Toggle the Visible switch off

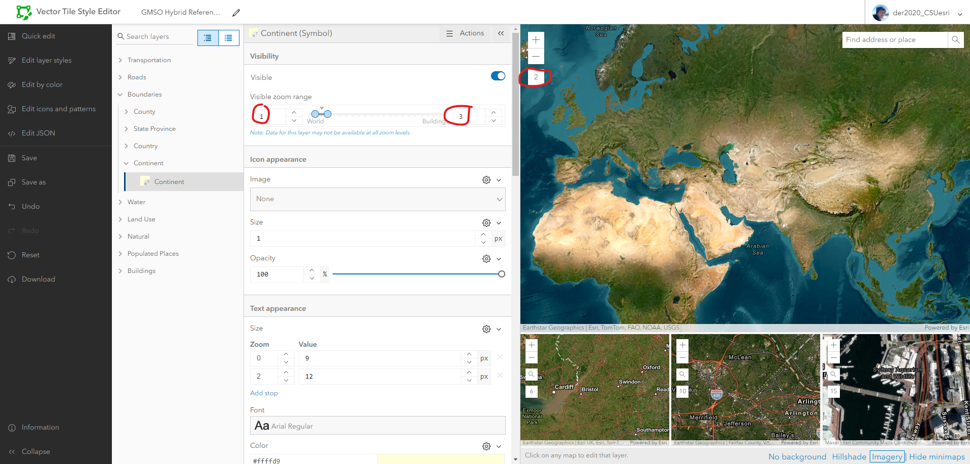pyautogui.click(x=498, y=76)
